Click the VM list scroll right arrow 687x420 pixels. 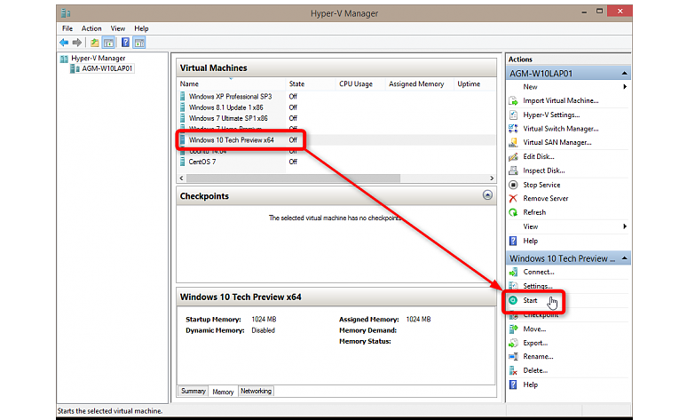point(492,178)
